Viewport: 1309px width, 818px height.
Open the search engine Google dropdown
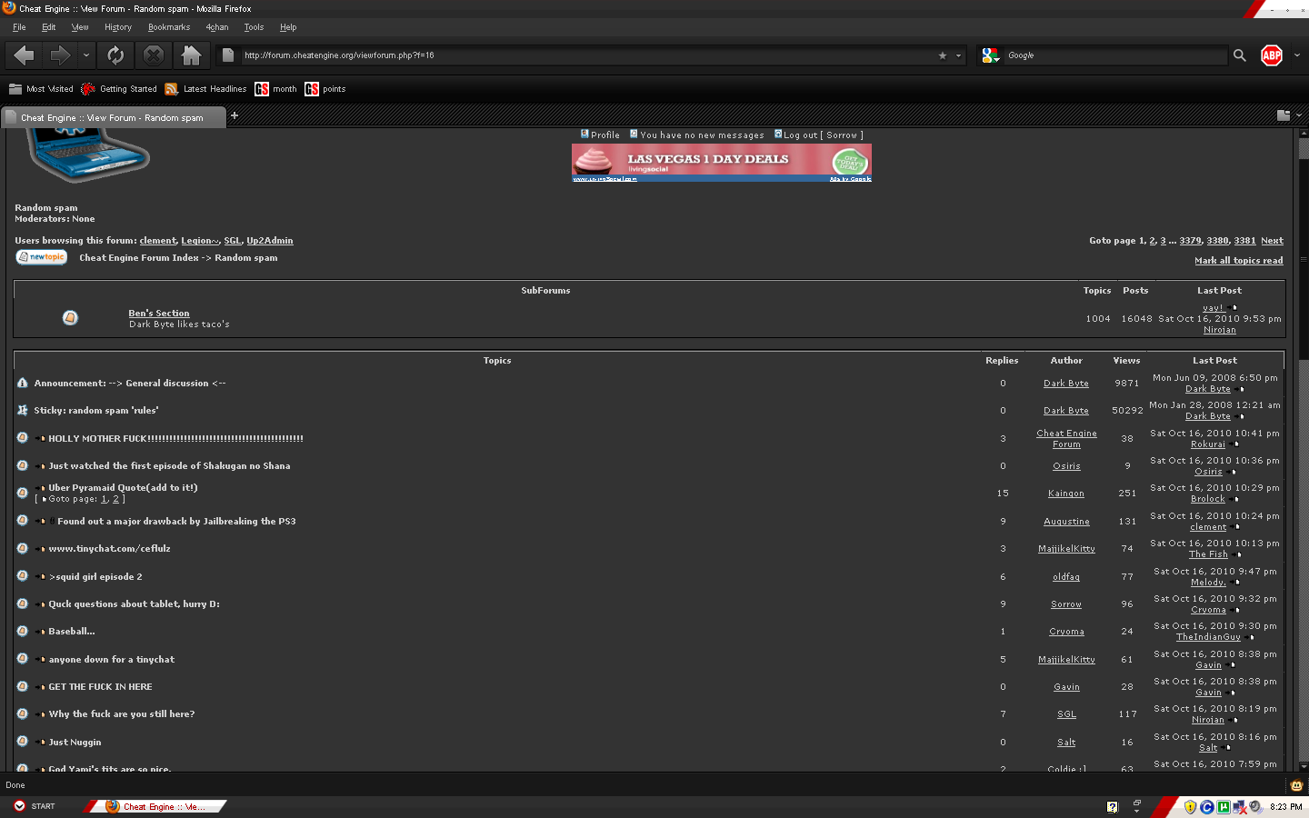click(x=991, y=55)
